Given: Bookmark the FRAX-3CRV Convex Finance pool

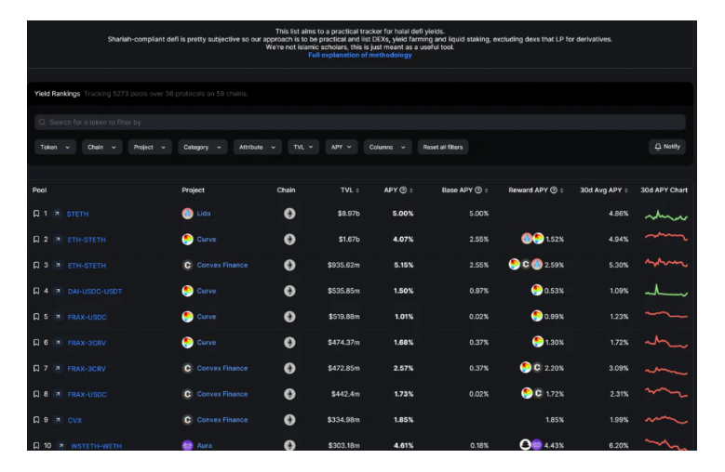Looking at the screenshot, I should tap(36, 369).
